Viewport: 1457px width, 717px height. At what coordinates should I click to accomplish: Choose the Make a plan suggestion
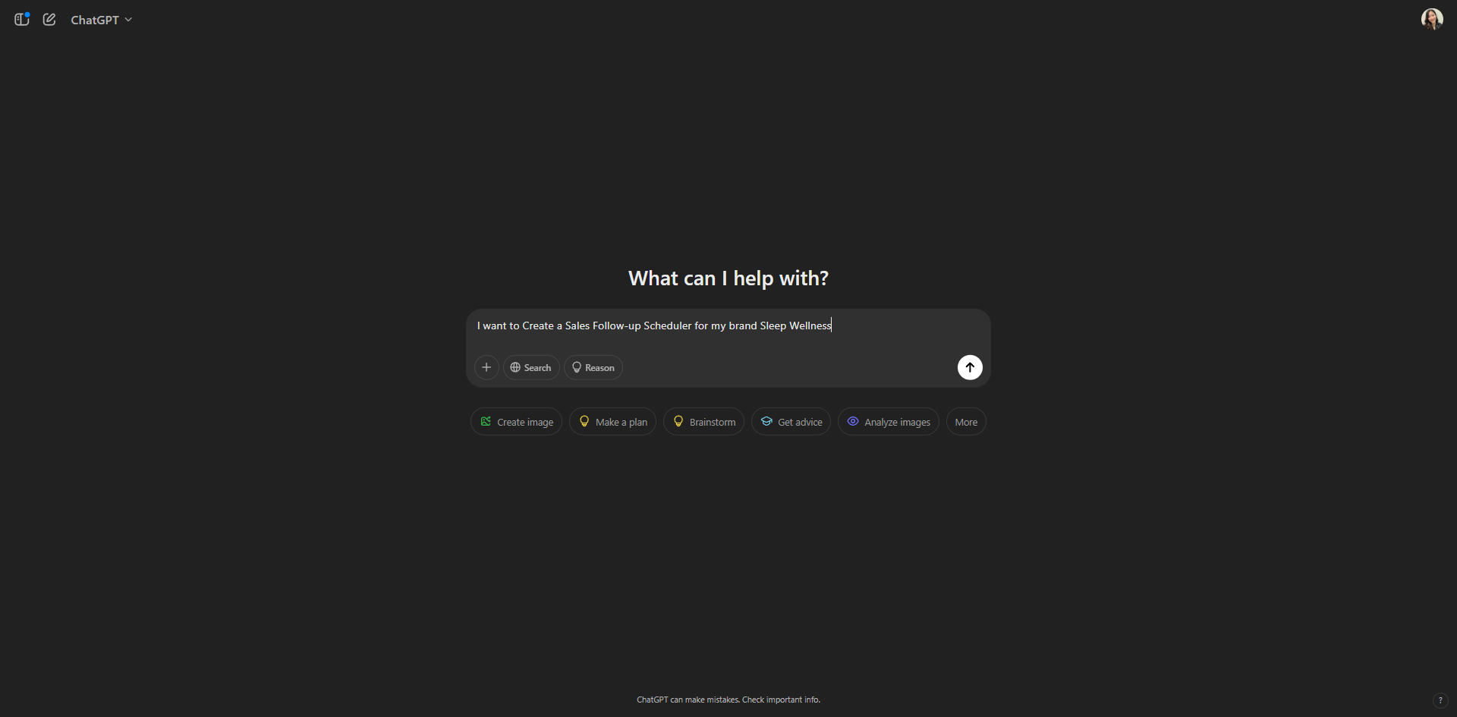[613, 422]
